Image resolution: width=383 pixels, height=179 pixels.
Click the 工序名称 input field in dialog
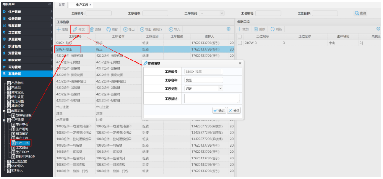pos(204,80)
